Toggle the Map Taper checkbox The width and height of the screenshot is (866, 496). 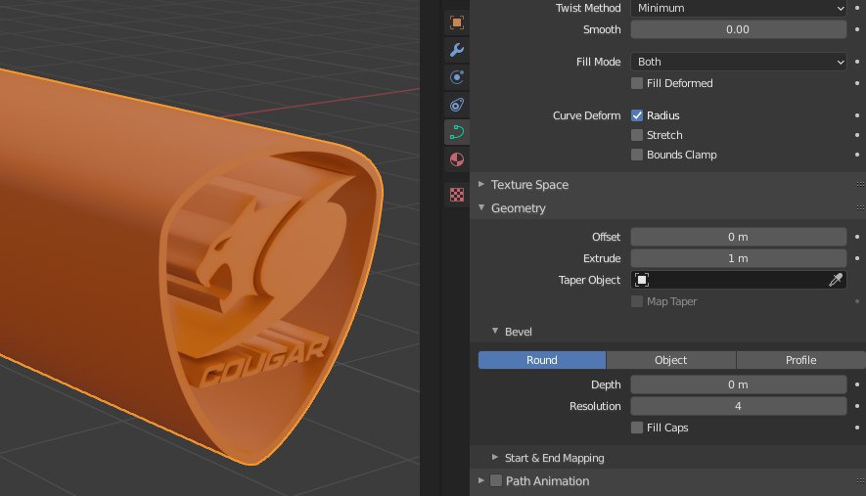(637, 301)
